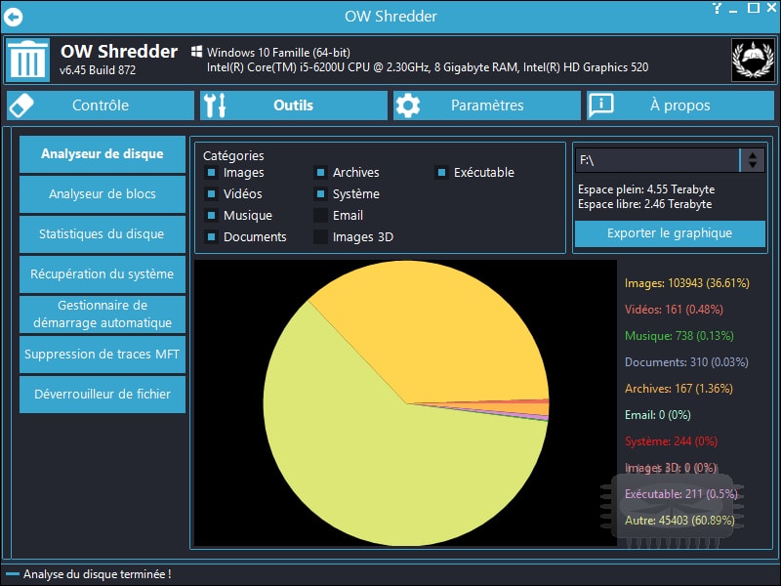Toggle the Musique category checkbox
Screen dimensions: 781x586
click(x=211, y=215)
